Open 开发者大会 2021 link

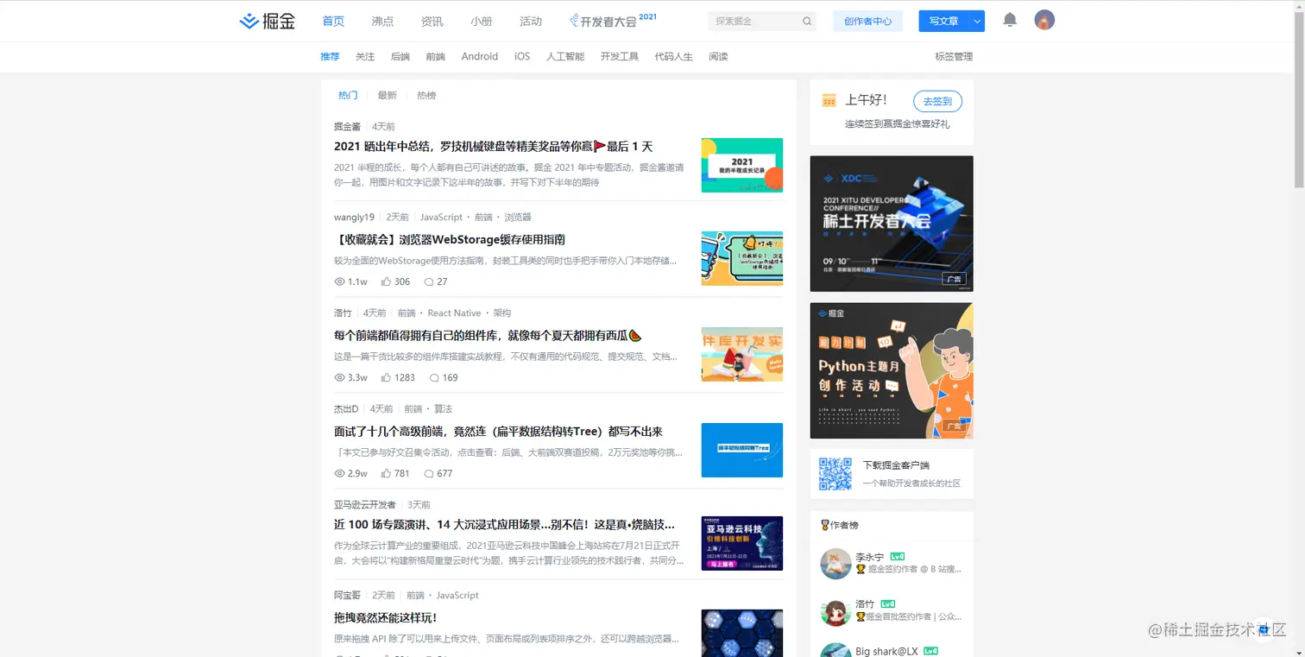613,21
